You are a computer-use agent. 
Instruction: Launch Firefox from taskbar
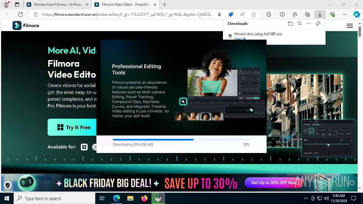click(x=144, y=198)
